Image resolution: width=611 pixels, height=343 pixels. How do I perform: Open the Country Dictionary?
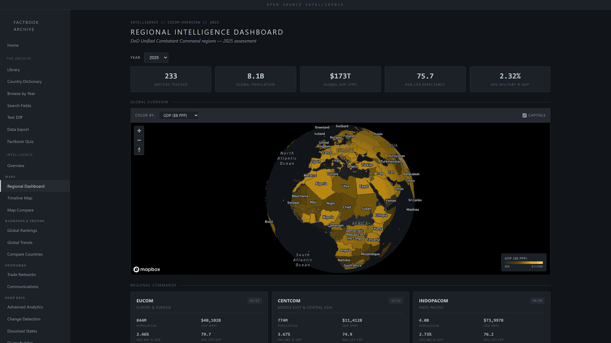tap(24, 81)
